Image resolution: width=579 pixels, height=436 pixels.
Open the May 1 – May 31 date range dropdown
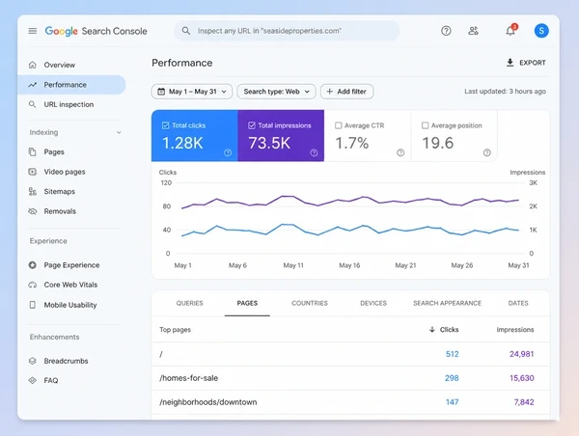192,92
